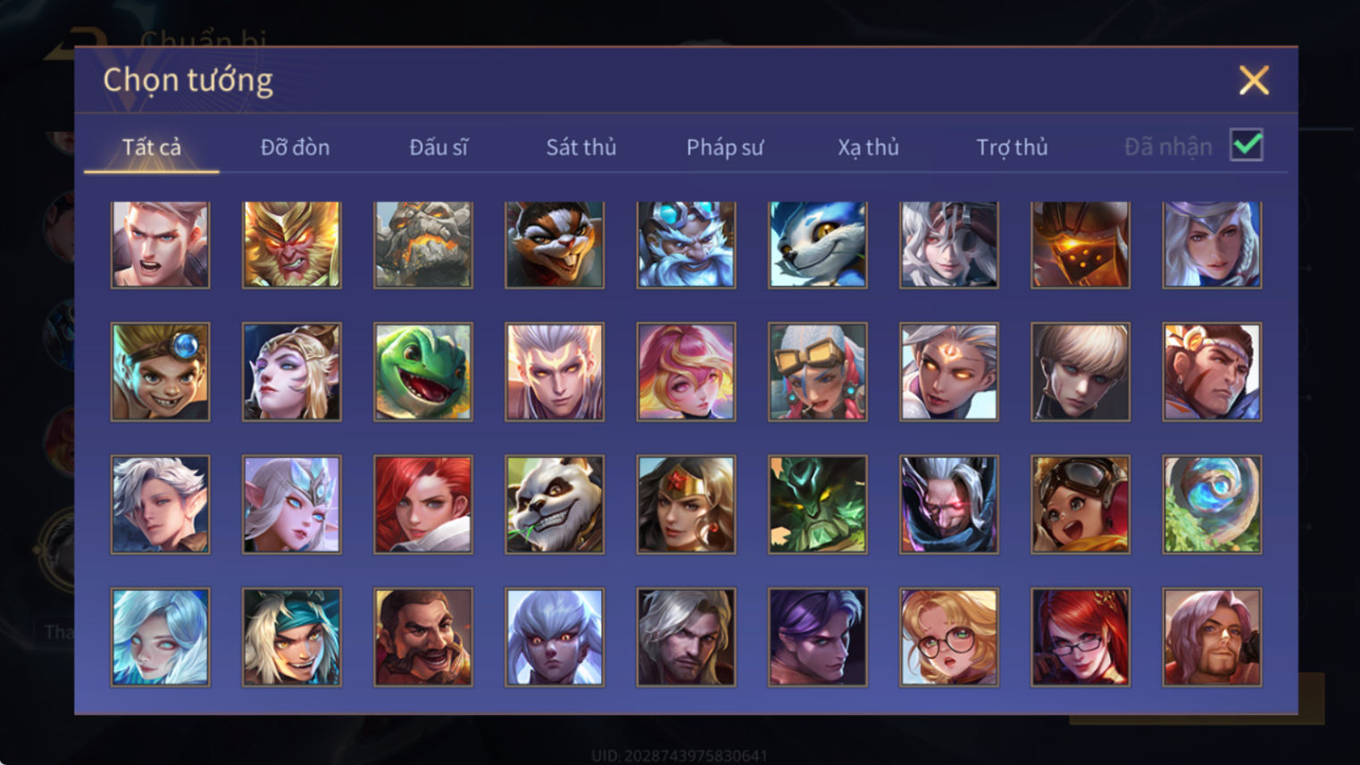Select the blue swirling orb hero portrait

[1212, 504]
